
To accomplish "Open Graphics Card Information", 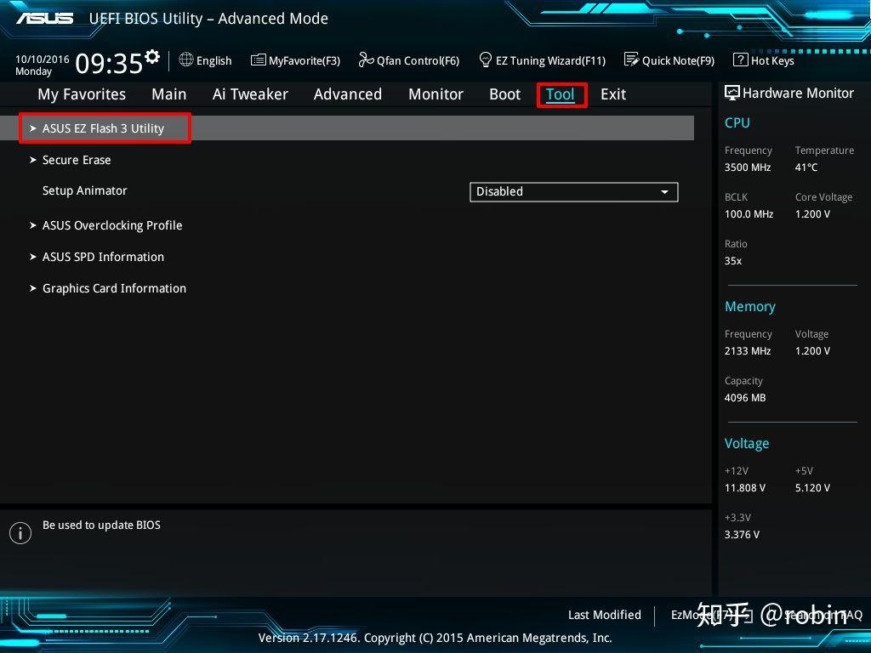I will click(115, 289).
